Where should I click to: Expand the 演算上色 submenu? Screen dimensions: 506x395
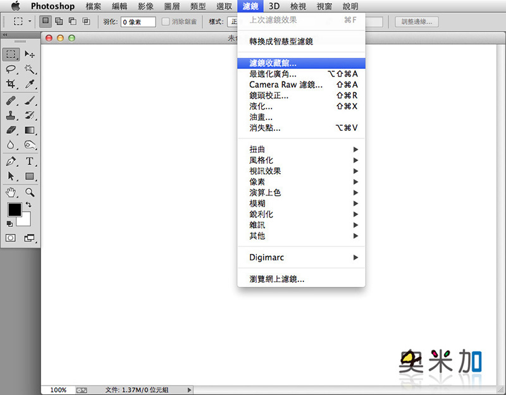(302, 193)
